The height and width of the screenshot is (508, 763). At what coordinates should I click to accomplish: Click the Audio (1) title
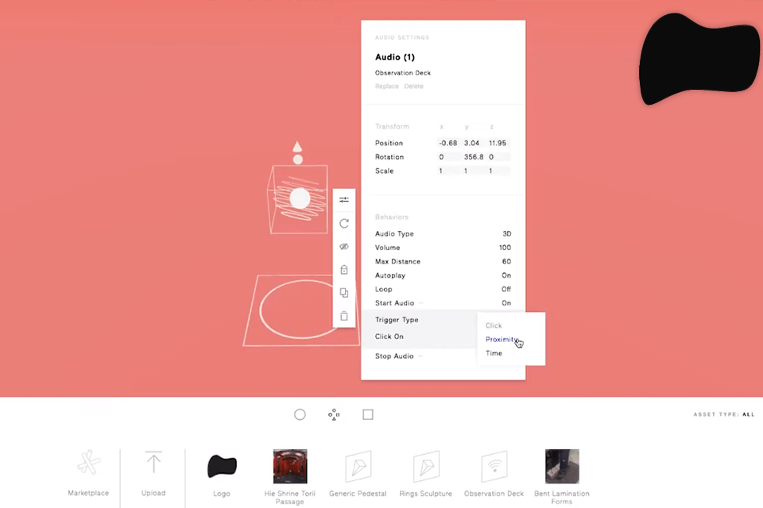(395, 57)
